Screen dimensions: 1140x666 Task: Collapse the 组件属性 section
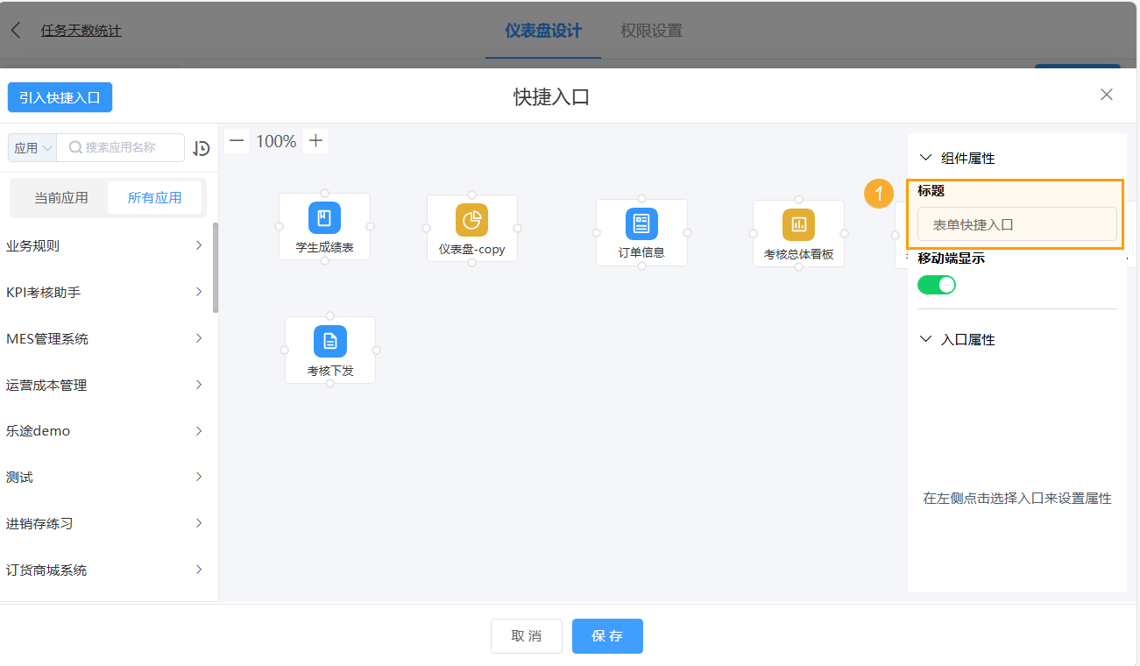[925, 157]
